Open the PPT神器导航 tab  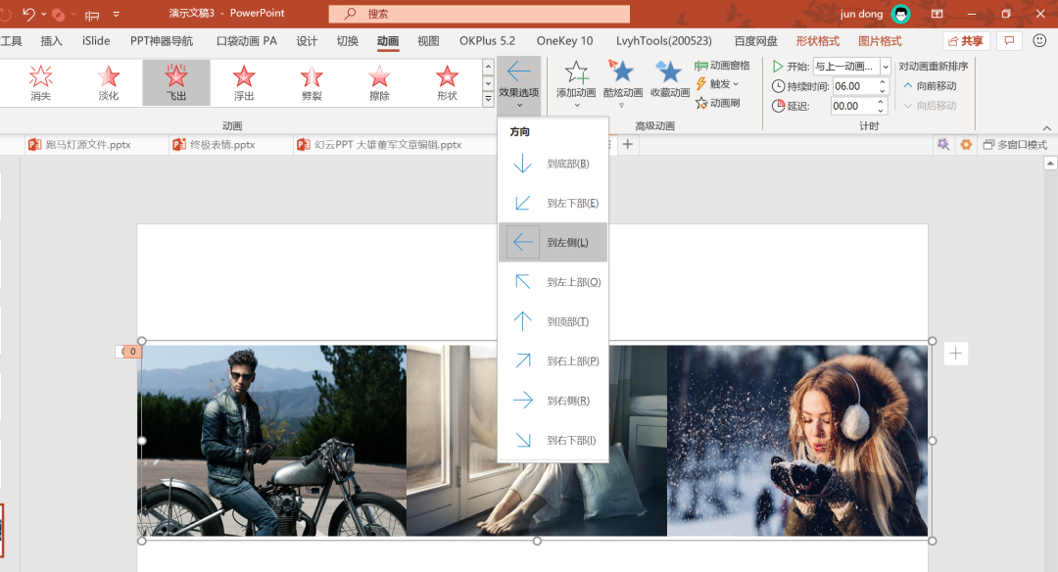pos(162,41)
